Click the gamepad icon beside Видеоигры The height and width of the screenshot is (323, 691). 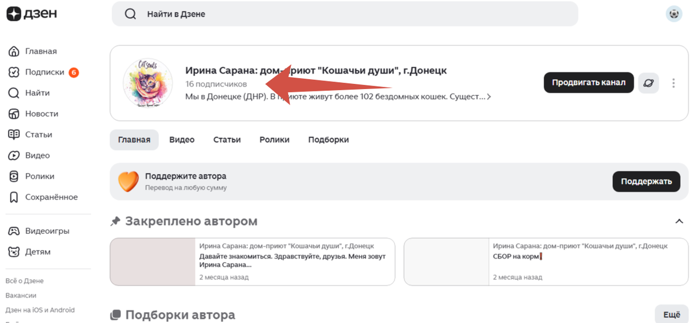pyautogui.click(x=14, y=231)
